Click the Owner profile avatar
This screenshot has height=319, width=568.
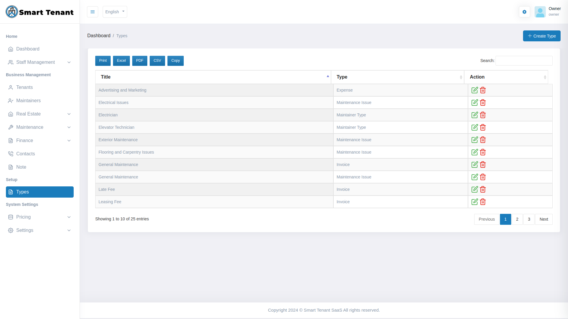click(540, 12)
